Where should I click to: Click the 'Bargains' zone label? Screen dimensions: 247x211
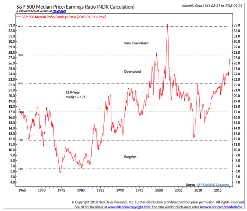130,157
